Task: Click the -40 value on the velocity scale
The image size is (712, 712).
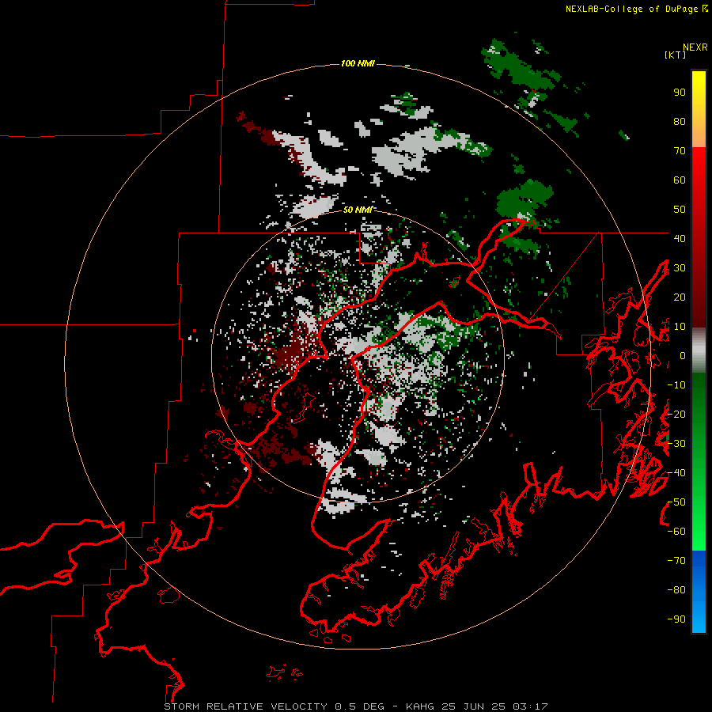Action: [676, 473]
